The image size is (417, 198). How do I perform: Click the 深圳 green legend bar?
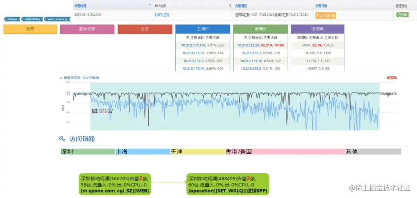coord(88,151)
